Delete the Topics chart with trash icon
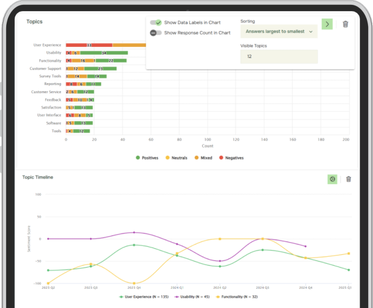This screenshot has width=373, height=308. (x=345, y=24)
